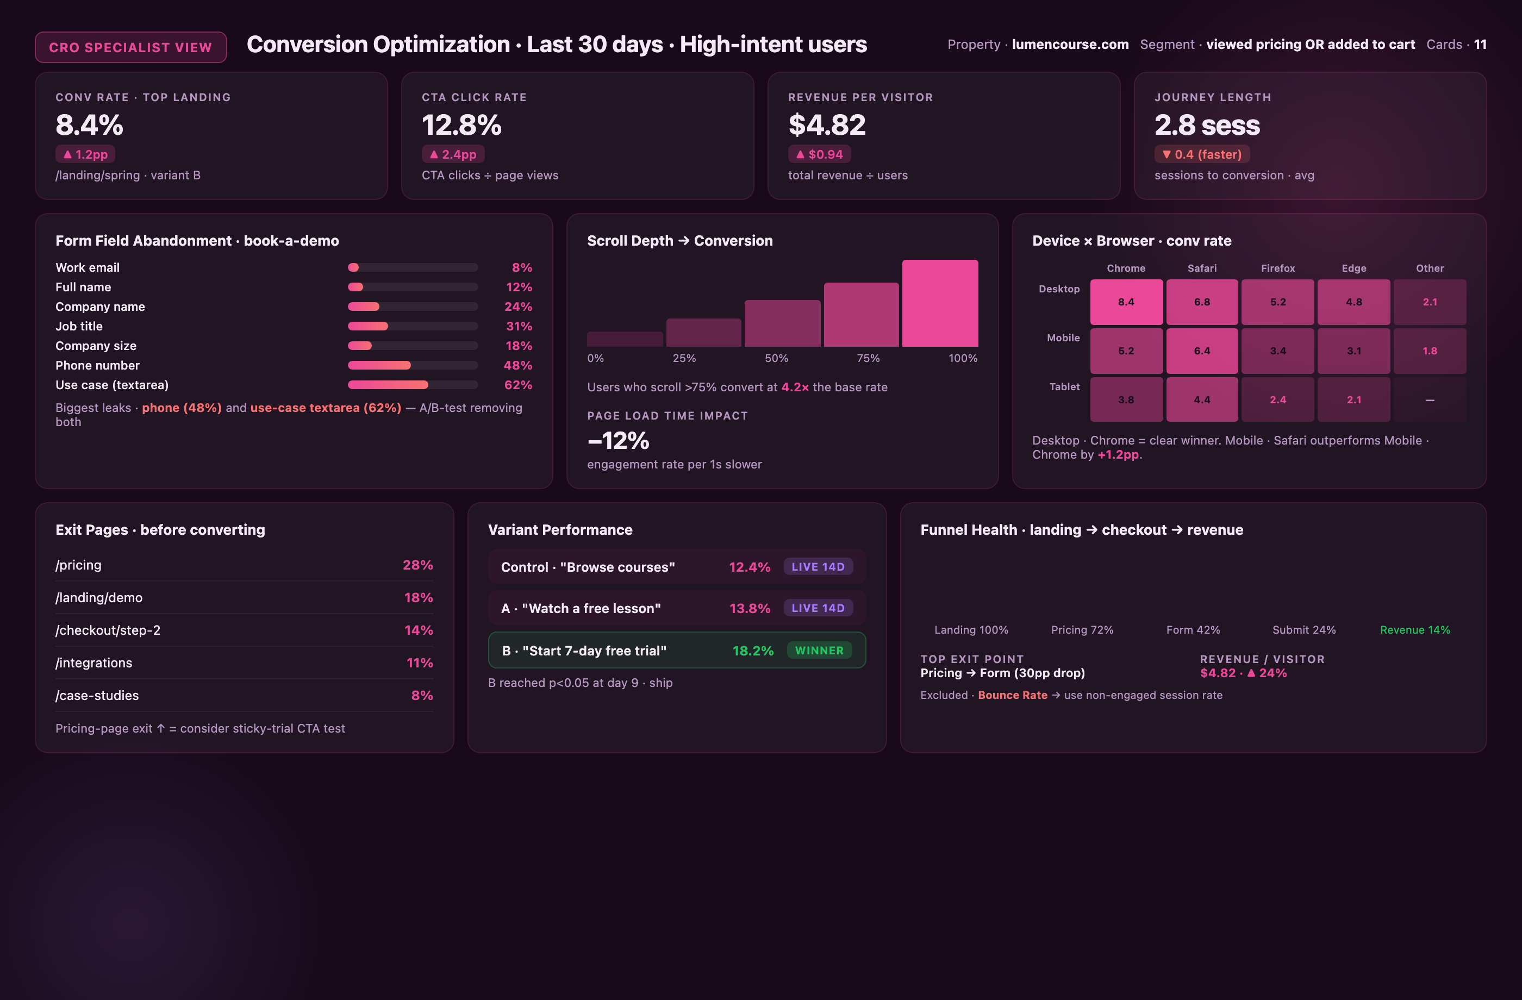Click the Use case (textarea) abandonment bar
1522x1000 pixels.
(413, 385)
